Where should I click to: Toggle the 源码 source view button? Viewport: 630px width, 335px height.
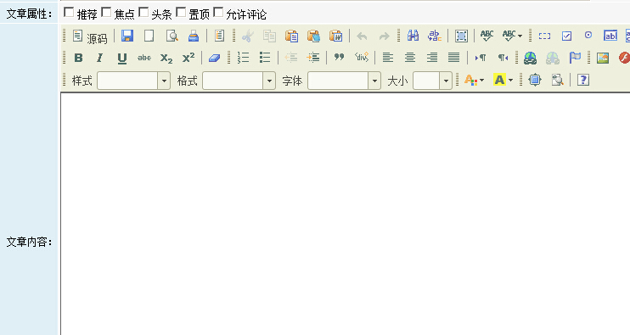[x=90, y=36]
